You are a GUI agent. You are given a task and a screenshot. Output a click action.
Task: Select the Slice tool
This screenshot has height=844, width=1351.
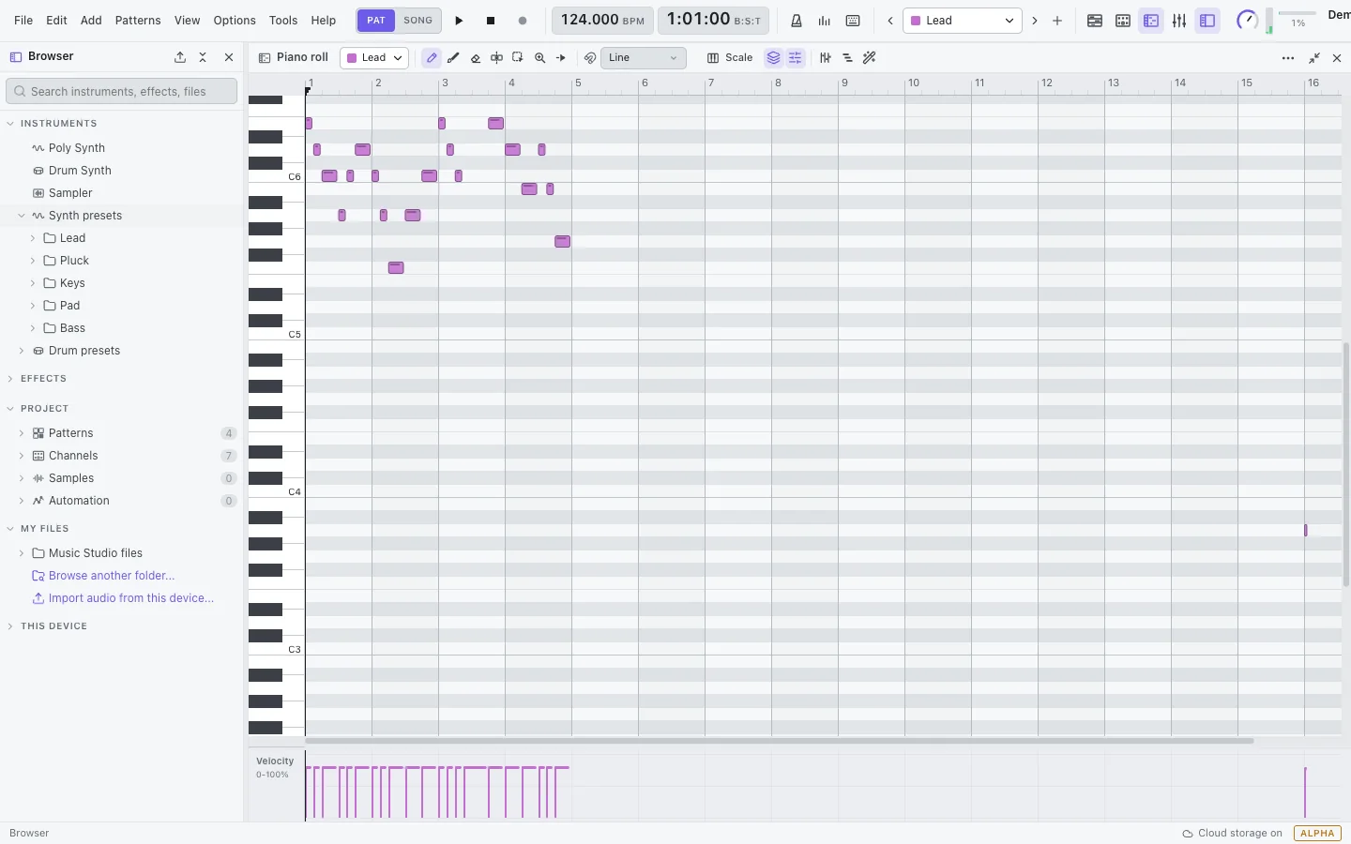(x=496, y=58)
